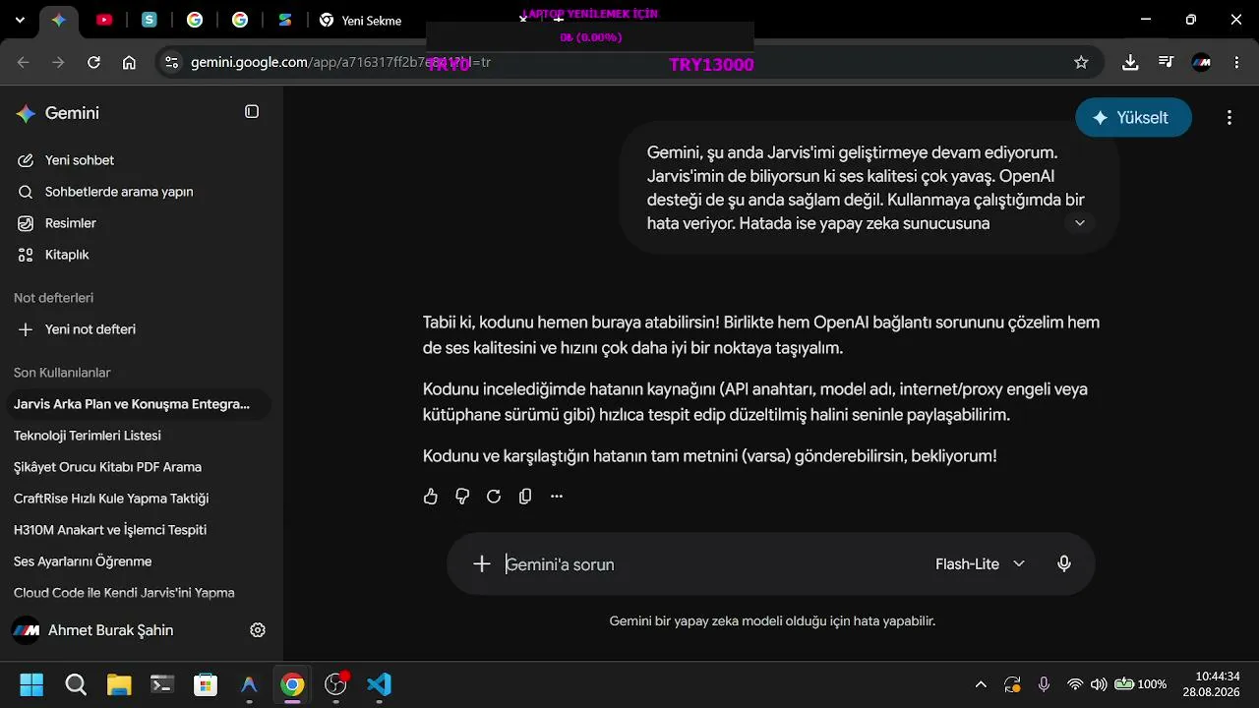Open the Chrome profile avatar
This screenshot has height=708, width=1259.
[1201, 62]
